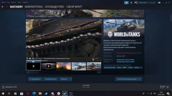Mute the trailer with the speaker icon
172x96 pixels.
[x=30, y=58]
